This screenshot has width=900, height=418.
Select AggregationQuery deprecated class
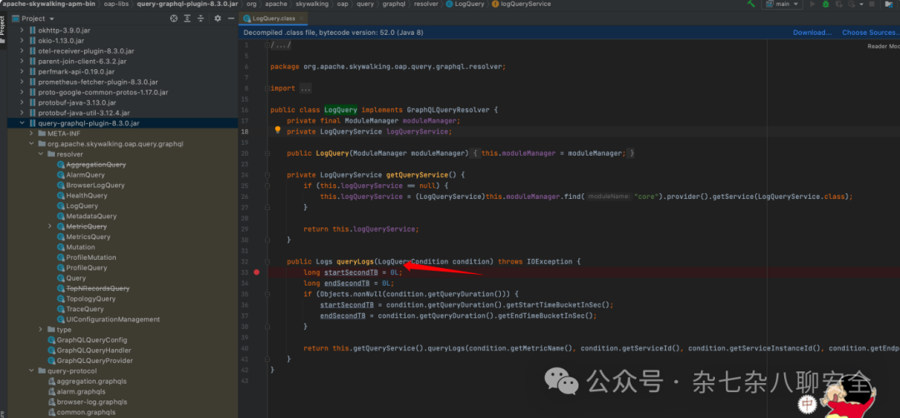tap(96, 165)
